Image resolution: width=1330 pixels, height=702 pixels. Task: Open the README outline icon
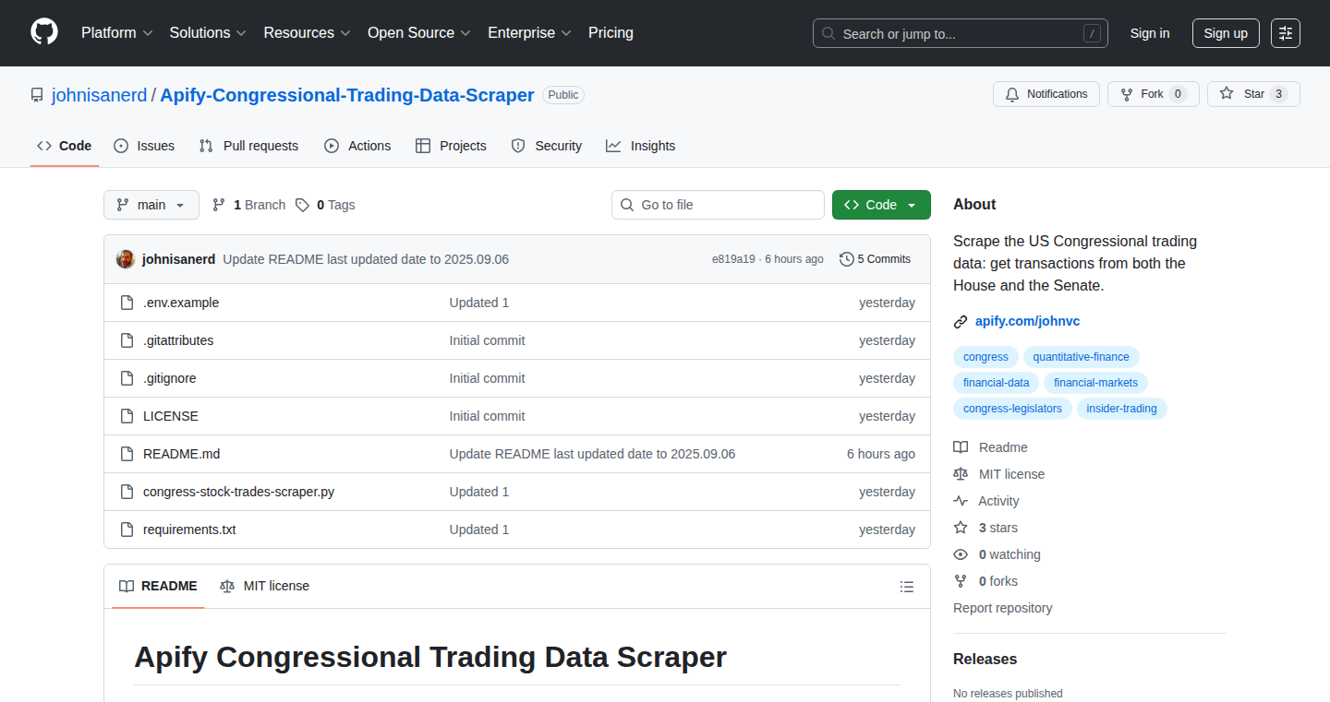click(907, 587)
